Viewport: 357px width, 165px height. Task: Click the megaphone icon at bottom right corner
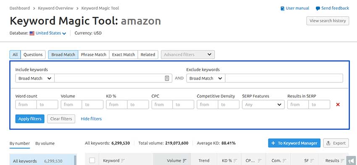pyautogui.click(x=352, y=161)
